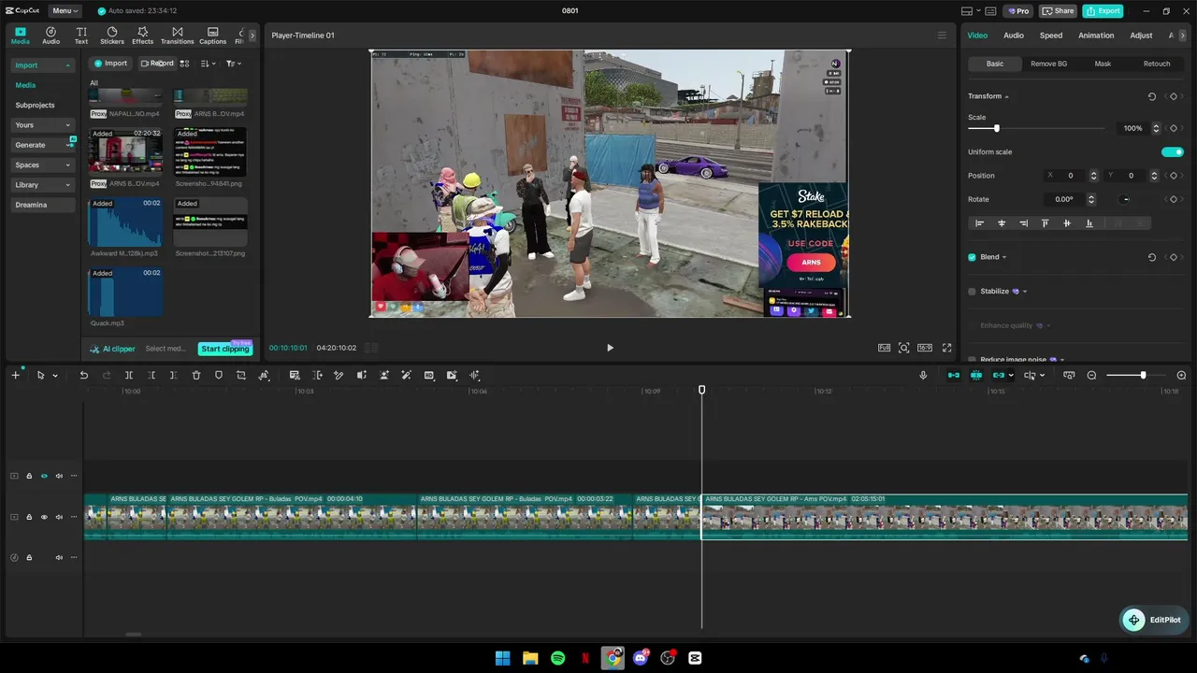Hide the main video track
The height and width of the screenshot is (673, 1197).
click(44, 517)
